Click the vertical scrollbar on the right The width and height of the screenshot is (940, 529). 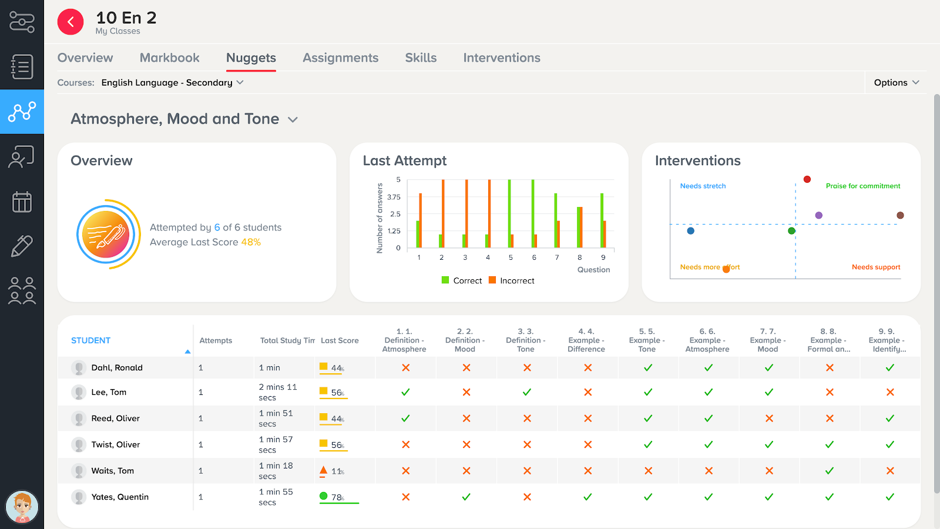pos(936,294)
